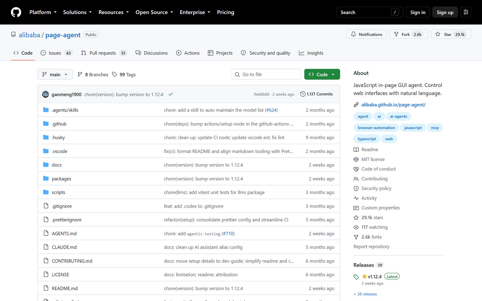This screenshot has width=482, height=301.
Task: Click the browser-automation topic tag
Action: point(376,128)
